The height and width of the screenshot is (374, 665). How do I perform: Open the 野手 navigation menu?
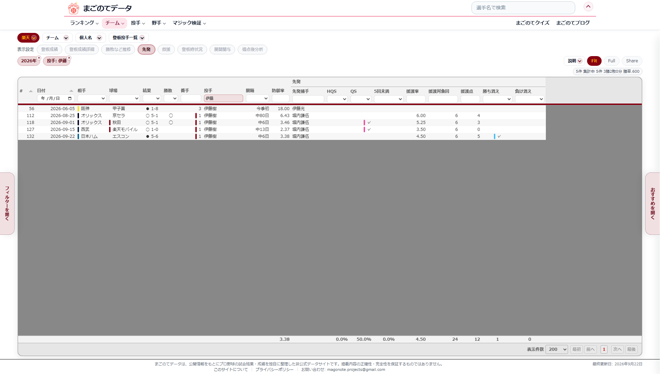click(x=159, y=23)
